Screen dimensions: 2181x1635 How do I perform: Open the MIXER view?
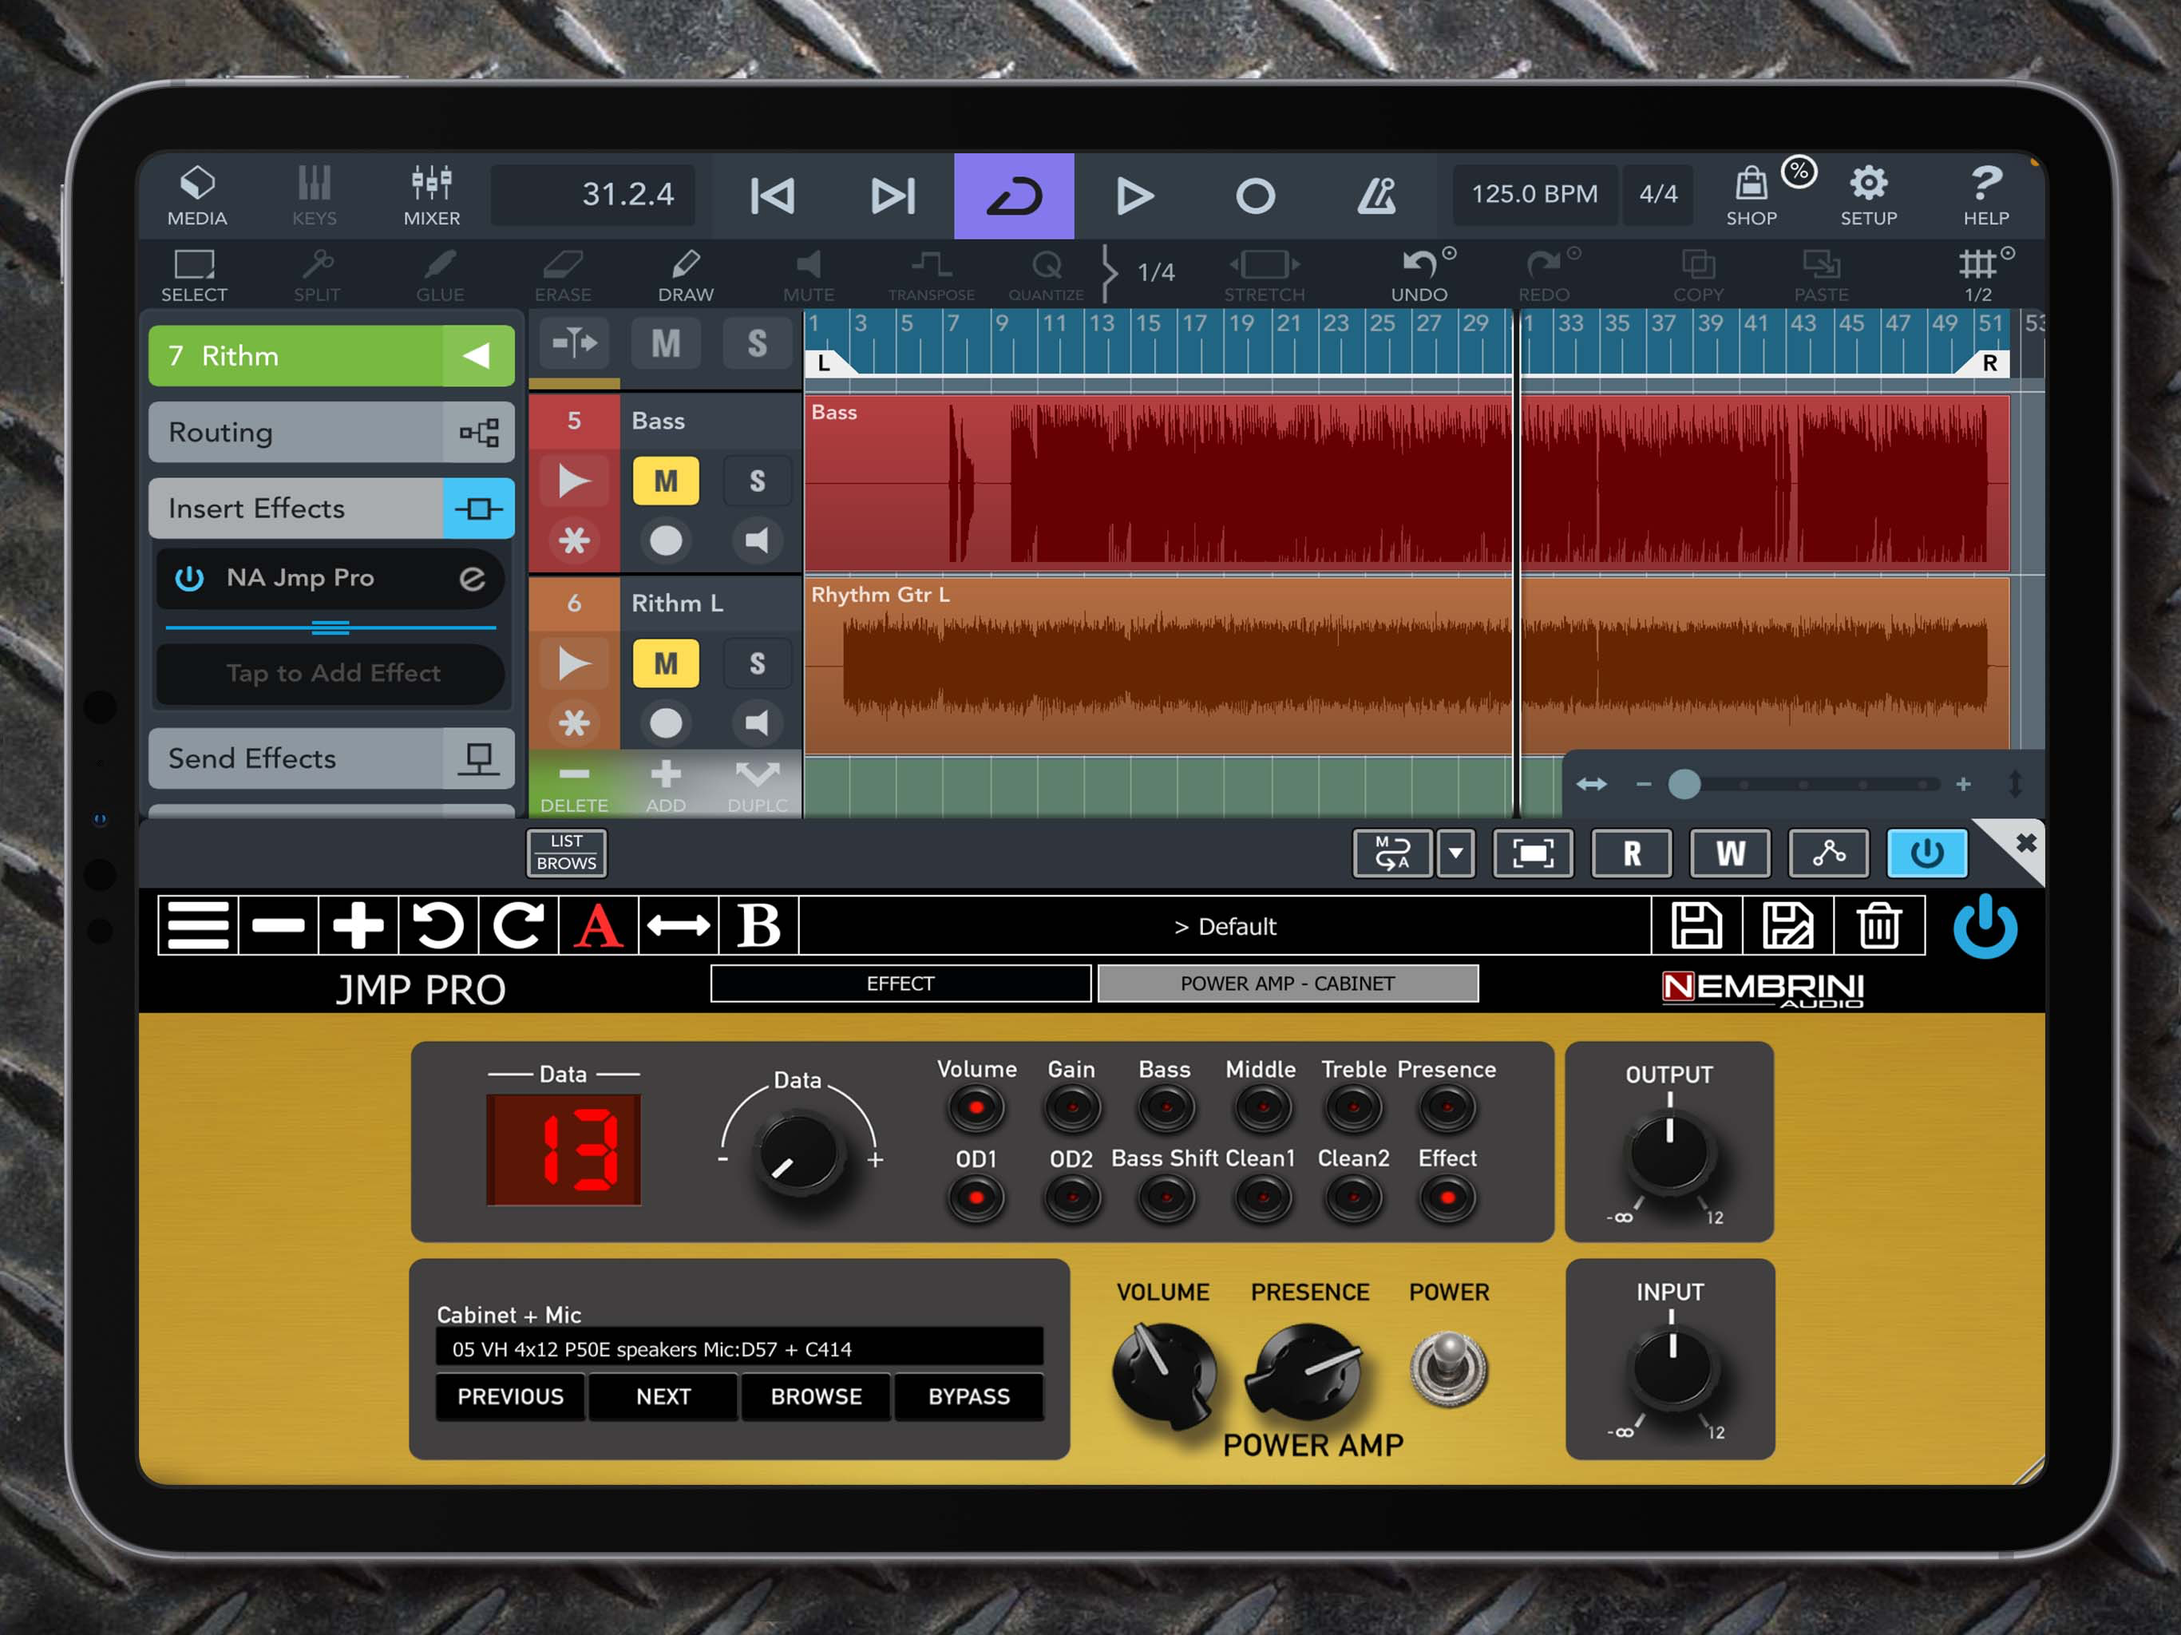(x=432, y=196)
